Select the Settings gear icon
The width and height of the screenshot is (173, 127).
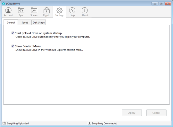point(60,11)
